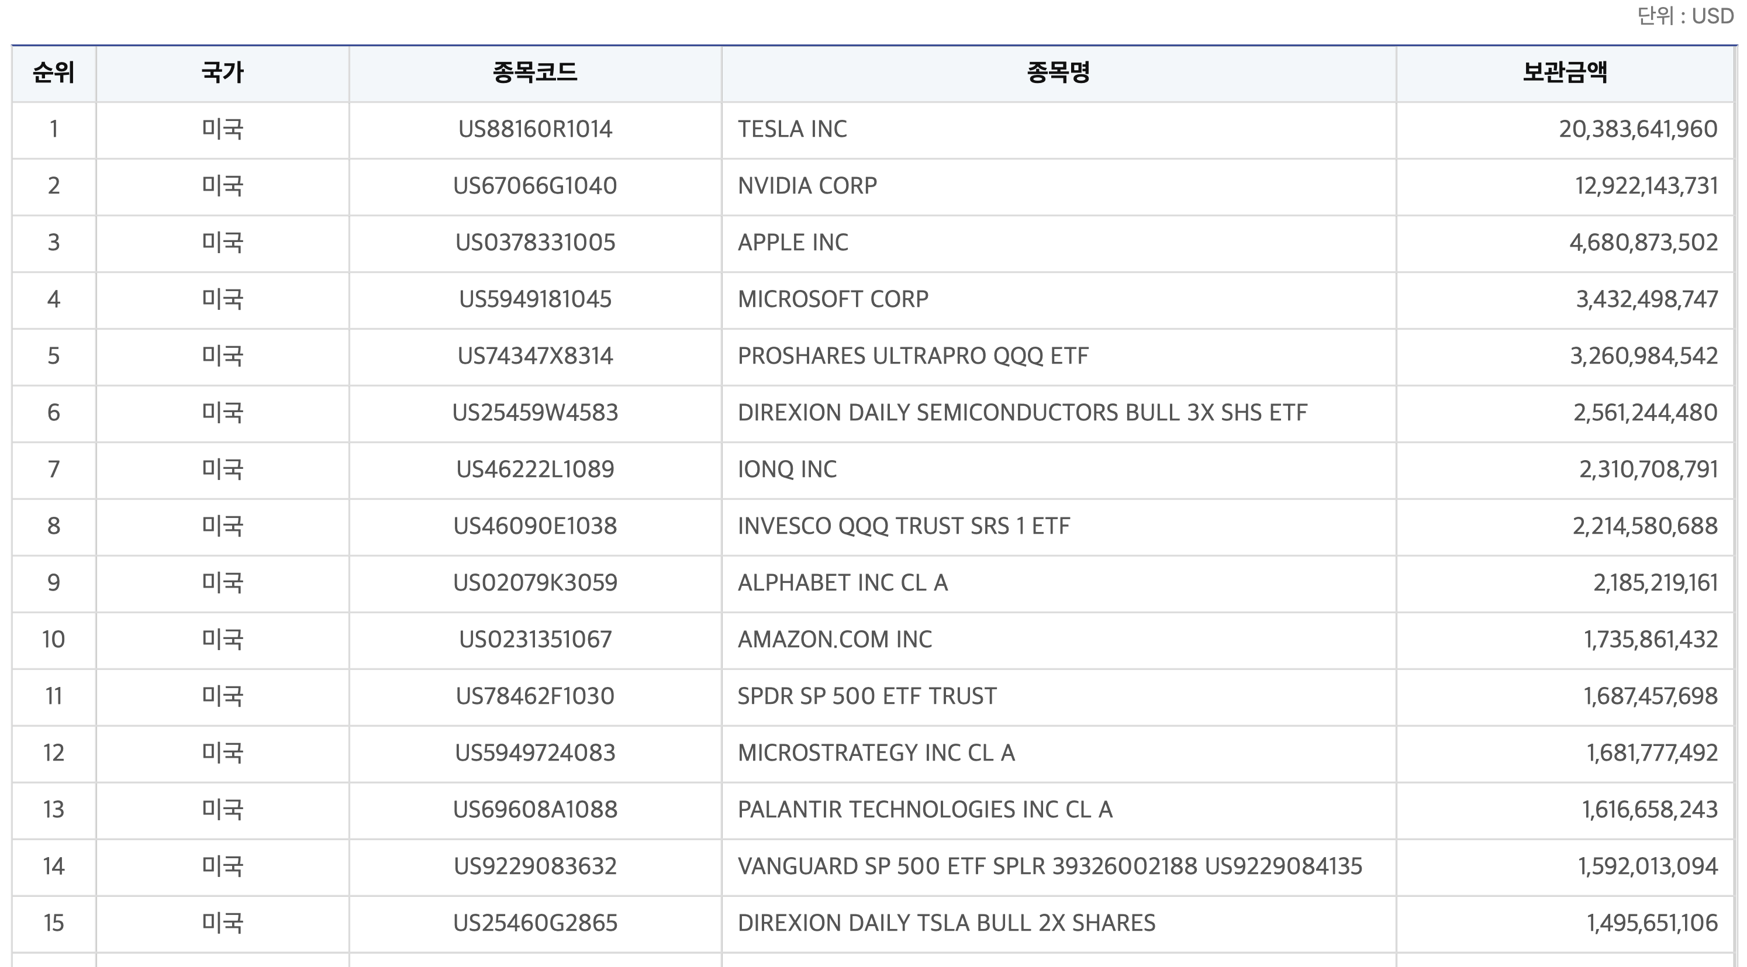Click stock code US0378331005
Image resolution: width=1747 pixels, height=967 pixels.
click(535, 242)
